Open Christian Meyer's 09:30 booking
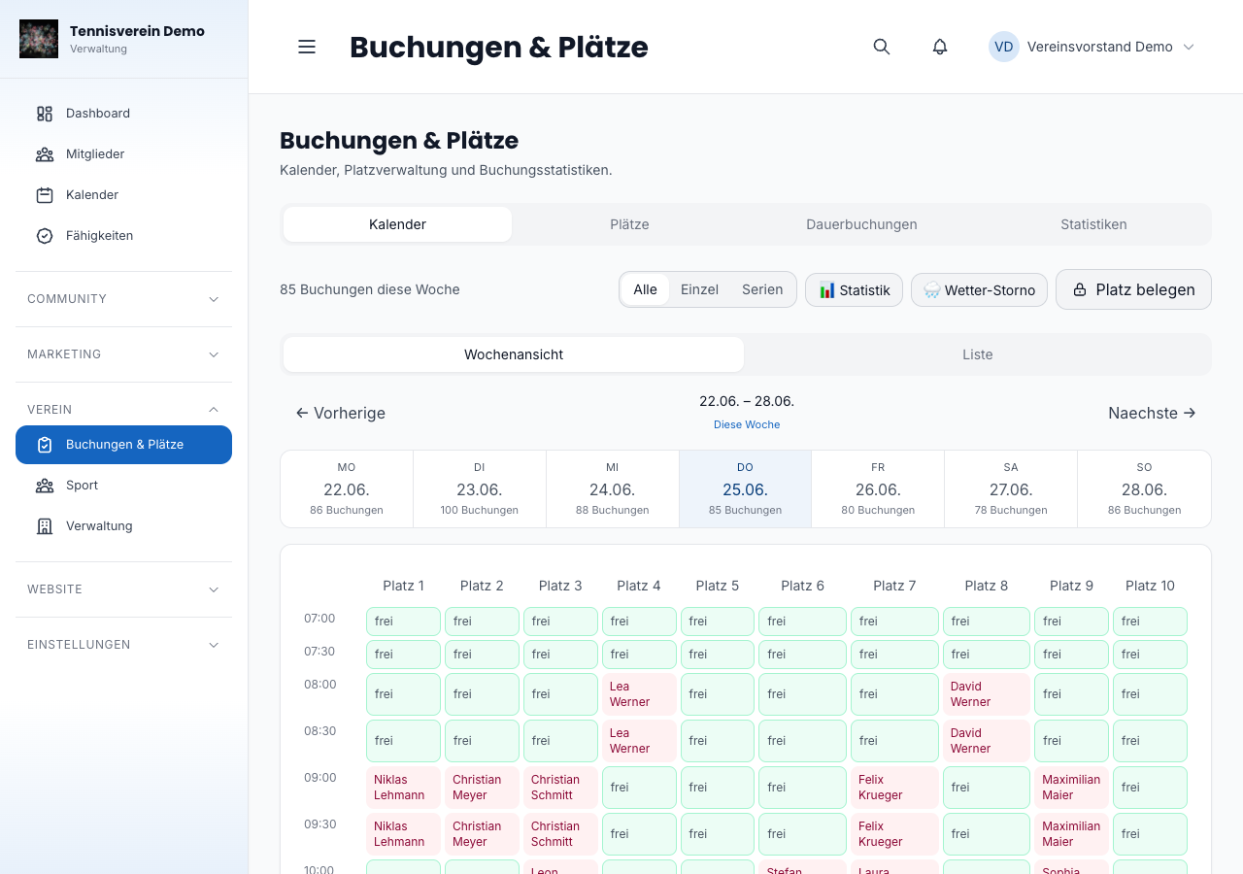This screenshot has width=1243, height=874. (482, 834)
